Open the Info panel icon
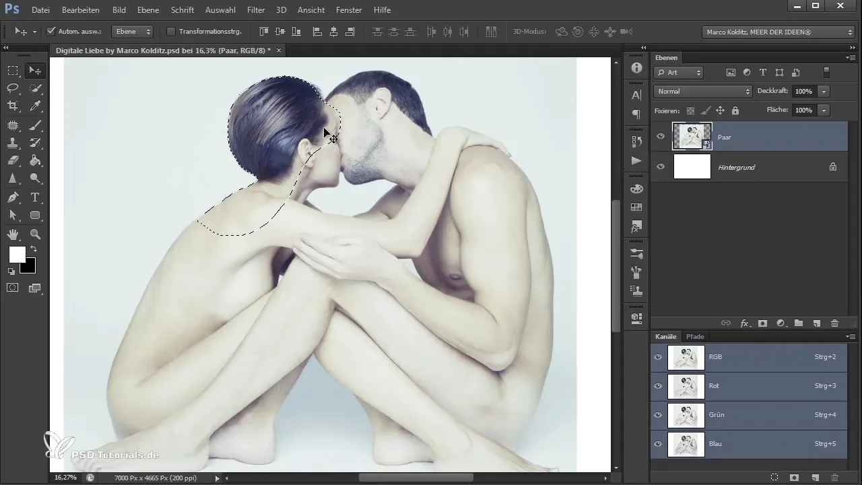Screen dimensions: 862x485 [x=636, y=68]
